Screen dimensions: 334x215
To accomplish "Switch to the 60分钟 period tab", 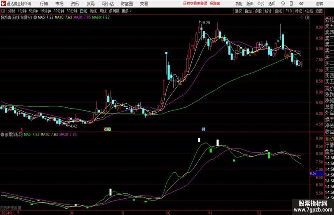I will [x=72, y=11].
